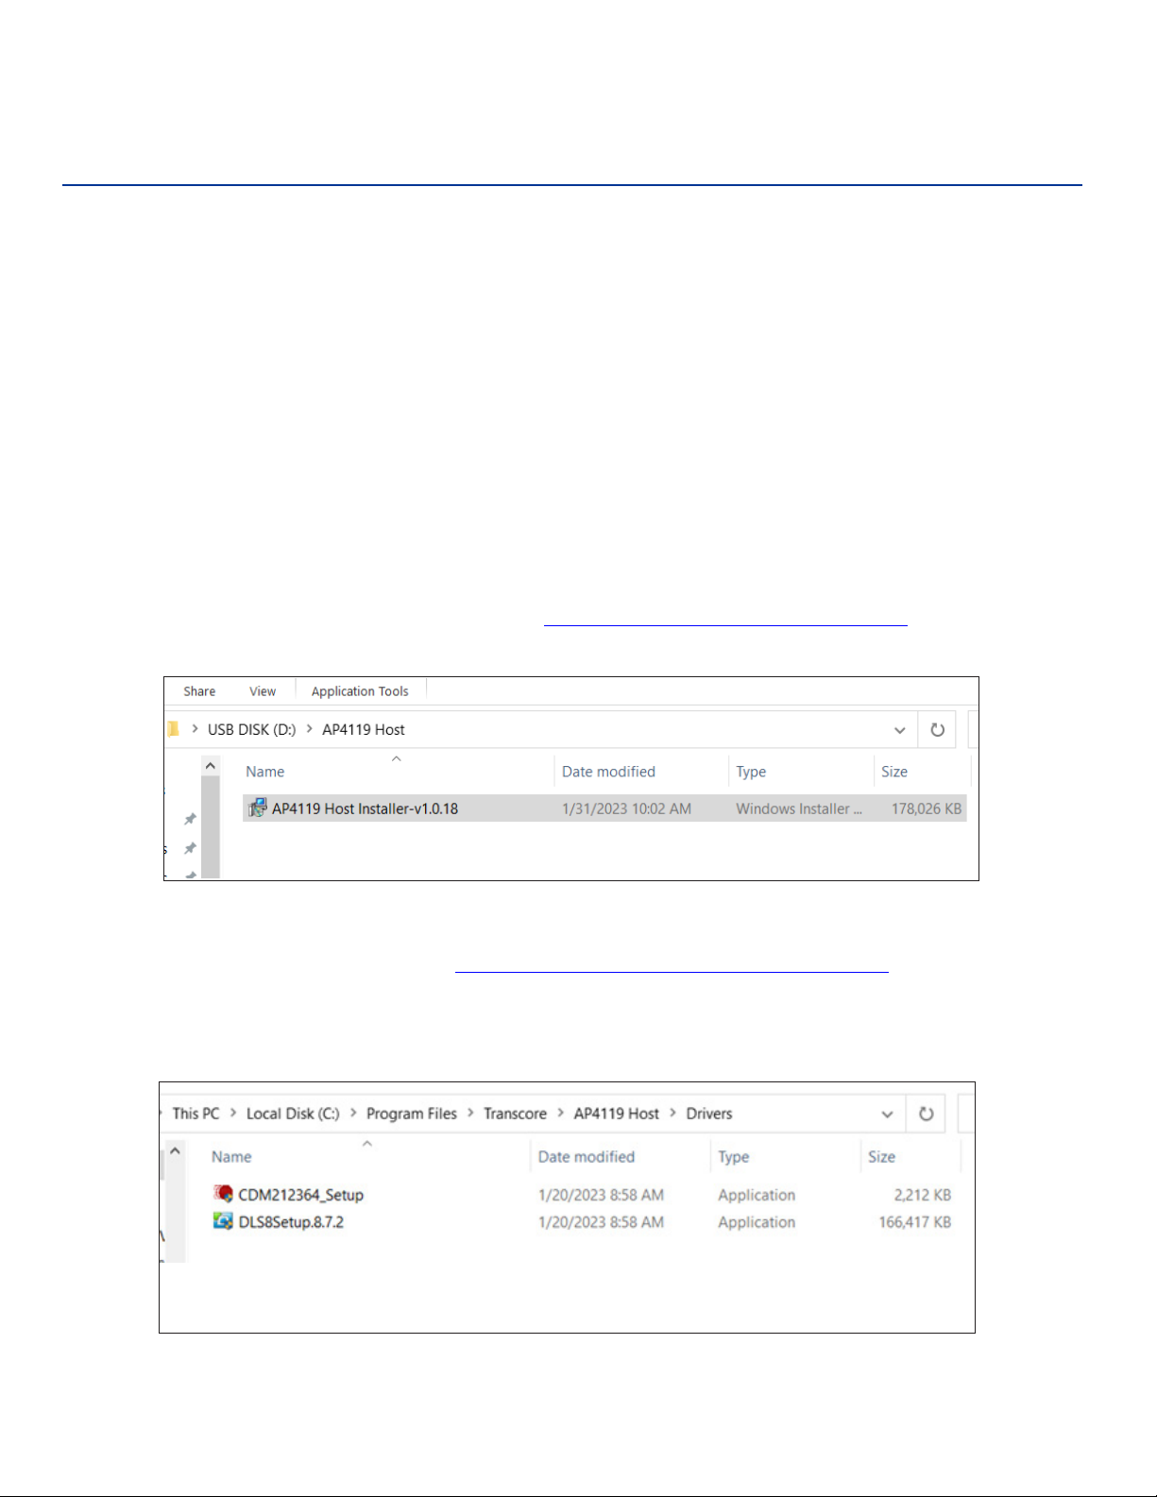Click second pin icon in navigation pane
The image size is (1157, 1497).
pyautogui.click(x=190, y=848)
